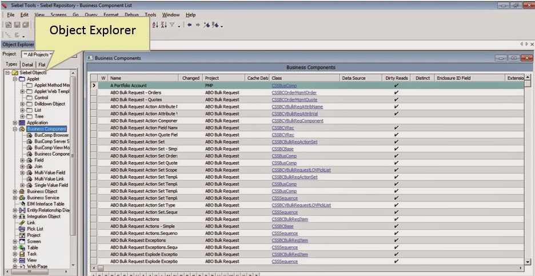The image size is (535, 276).
Task: Open the CSSBCVBulkReqAttribName class link
Action: 297,107
